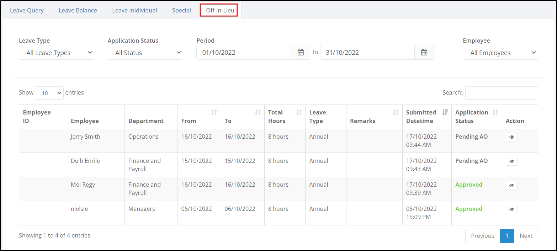Switch to the Special tab
Image resolution: width=557 pixels, height=251 pixels.
pyautogui.click(x=181, y=10)
